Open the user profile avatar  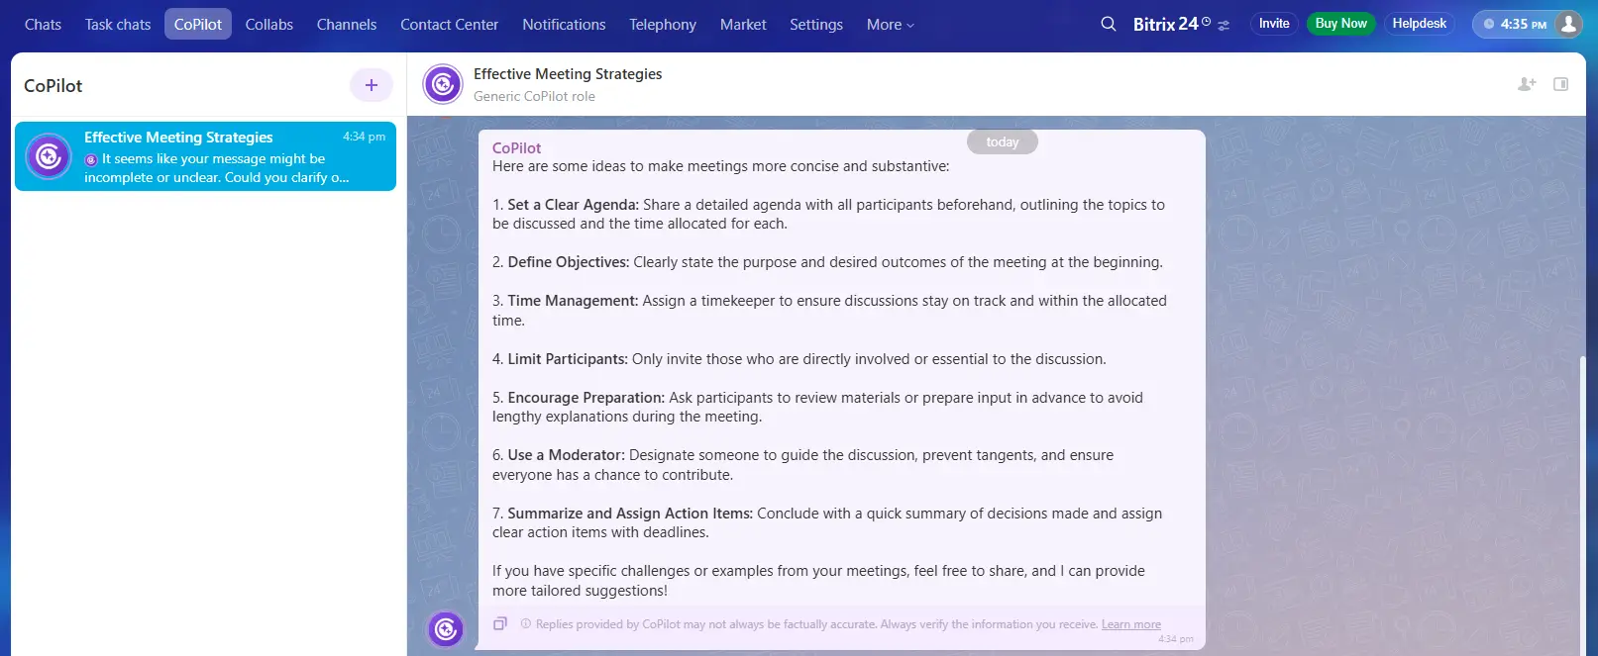click(1567, 24)
